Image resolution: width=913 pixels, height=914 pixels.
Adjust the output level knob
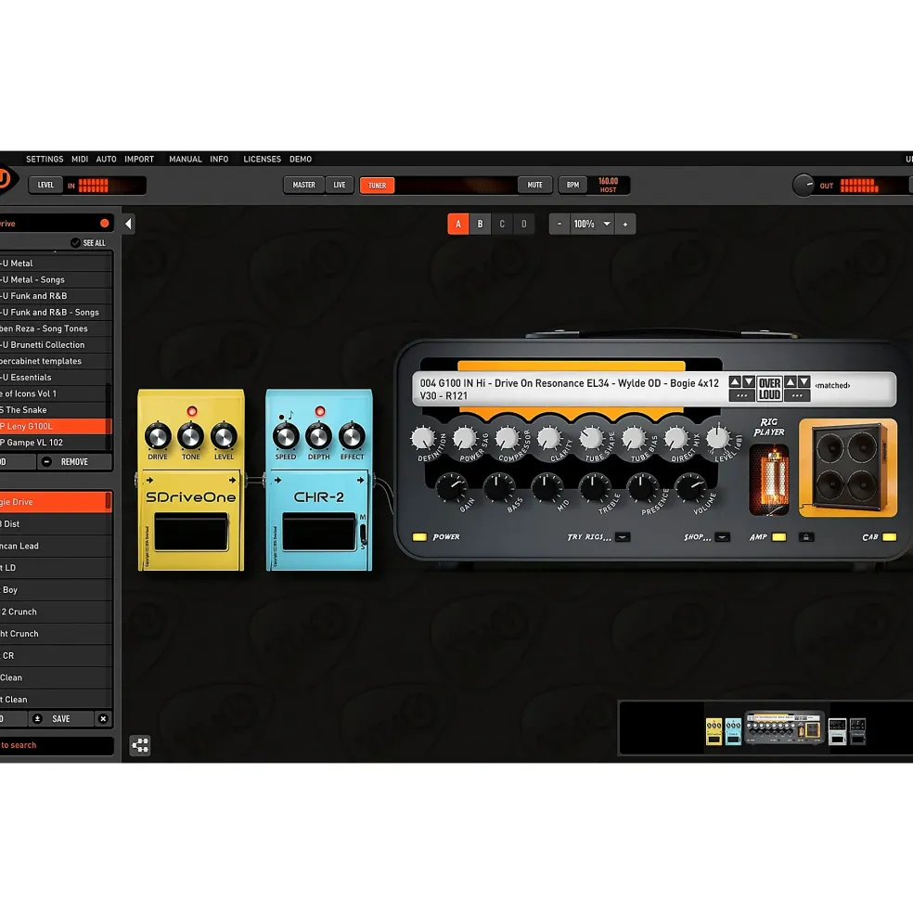click(x=804, y=185)
